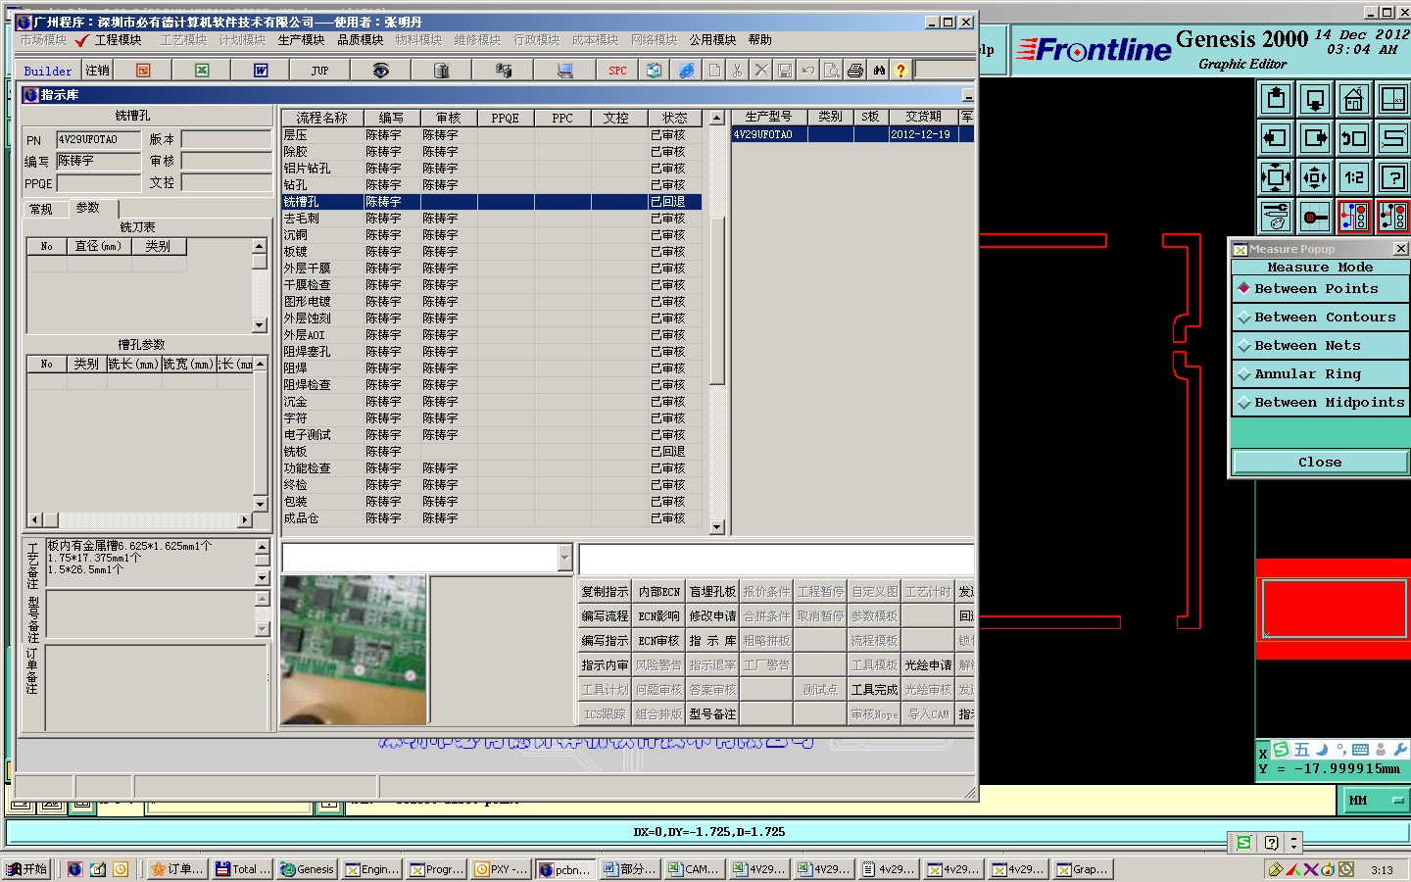The image size is (1411, 882).
Task: Click the 复制指示 button
Action: [x=605, y=592]
